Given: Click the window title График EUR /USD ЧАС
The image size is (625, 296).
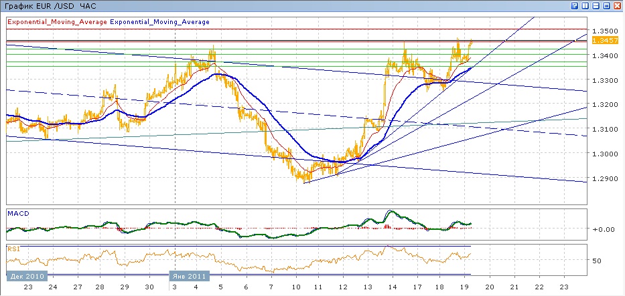Looking at the screenshot, I should click(50, 7).
